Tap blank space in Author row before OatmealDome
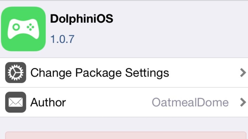This screenshot has height=139, width=248. [x=110, y=102]
